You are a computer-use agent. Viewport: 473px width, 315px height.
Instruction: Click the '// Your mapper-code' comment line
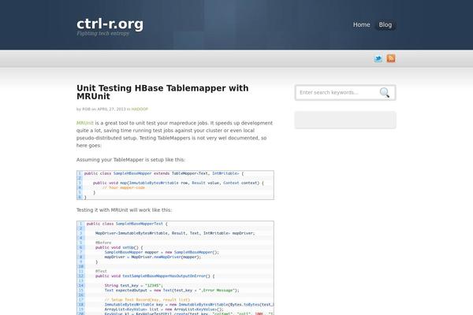(x=124, y=187)
